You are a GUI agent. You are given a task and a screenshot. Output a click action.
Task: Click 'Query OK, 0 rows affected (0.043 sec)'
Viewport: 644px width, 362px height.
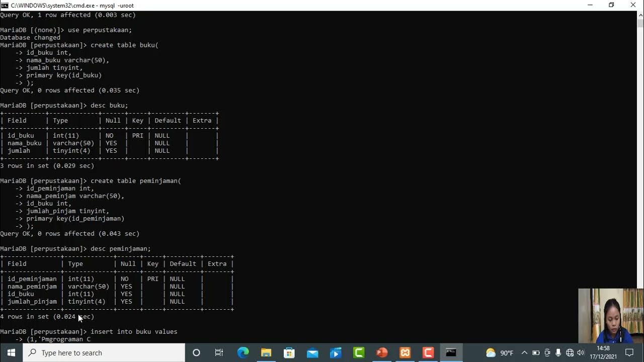pyautogui.click(x=70, y=234)
